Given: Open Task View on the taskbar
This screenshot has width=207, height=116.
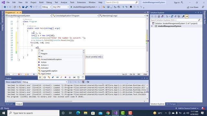Looking at the screenshot, I should 71,113.
